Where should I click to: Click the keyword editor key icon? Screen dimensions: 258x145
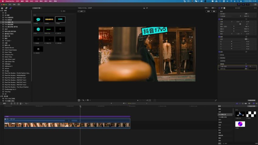(14, 5)
